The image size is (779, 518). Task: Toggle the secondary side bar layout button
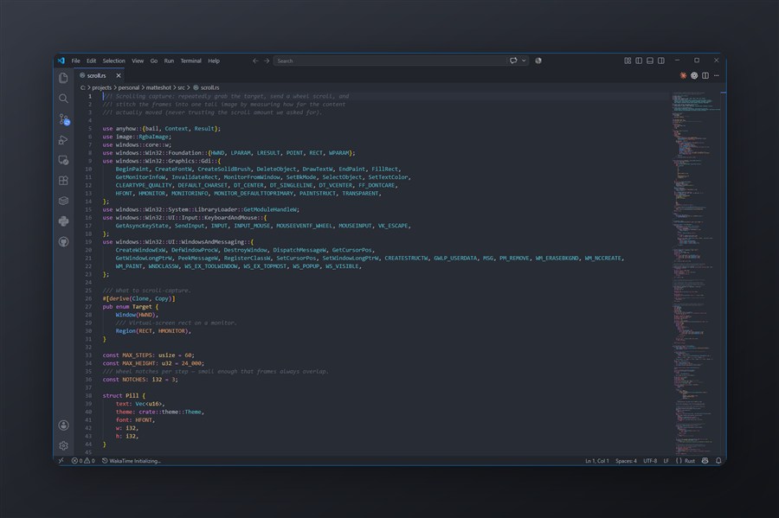(660, 61)
